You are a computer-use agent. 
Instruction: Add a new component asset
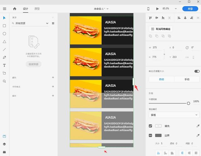[x=53, y=96]
